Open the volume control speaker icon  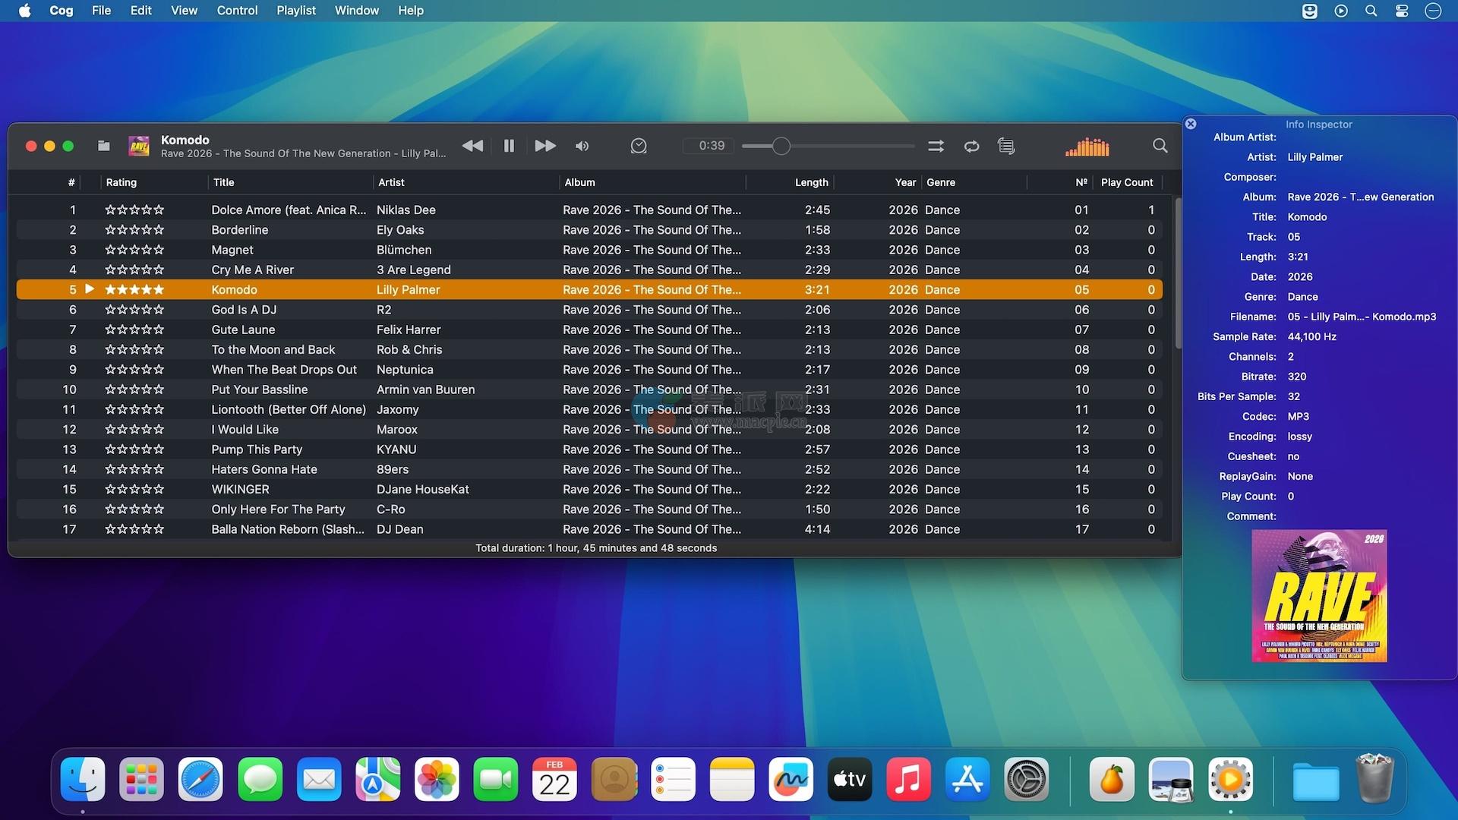coord(582,146)
